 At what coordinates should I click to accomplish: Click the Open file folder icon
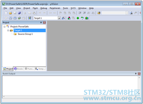point(11,13)
